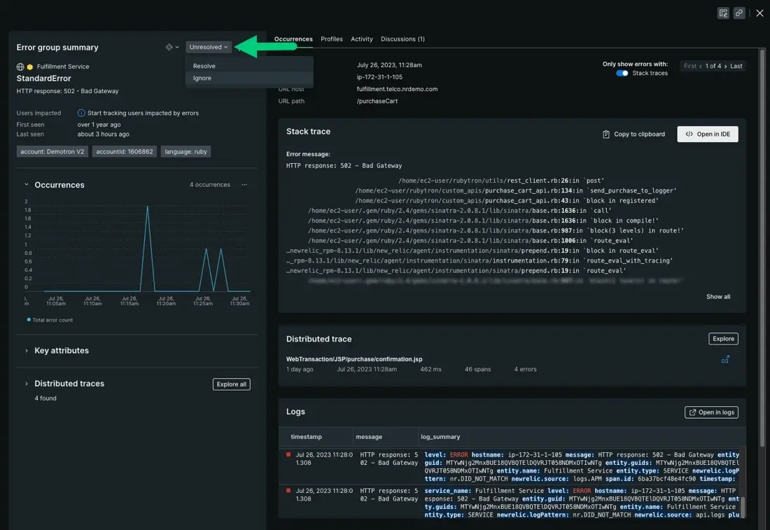Choose Resolve in the status menu

point(204,66)
